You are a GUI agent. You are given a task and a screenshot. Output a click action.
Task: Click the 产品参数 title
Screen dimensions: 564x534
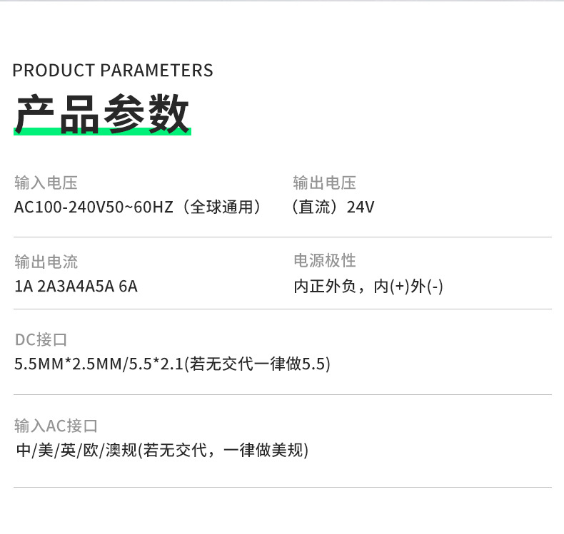pos(102,113)
